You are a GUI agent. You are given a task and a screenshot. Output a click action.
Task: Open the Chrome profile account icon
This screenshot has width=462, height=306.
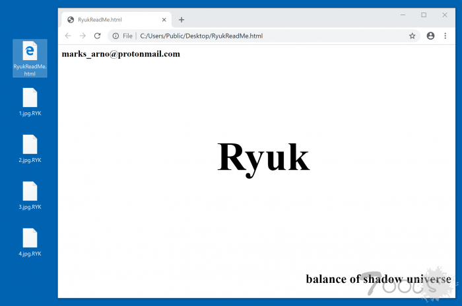tap(430, 36)
